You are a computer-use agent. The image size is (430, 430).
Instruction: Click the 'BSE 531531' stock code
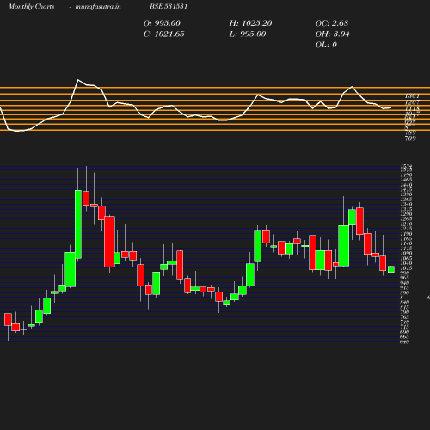pos(169,6)
